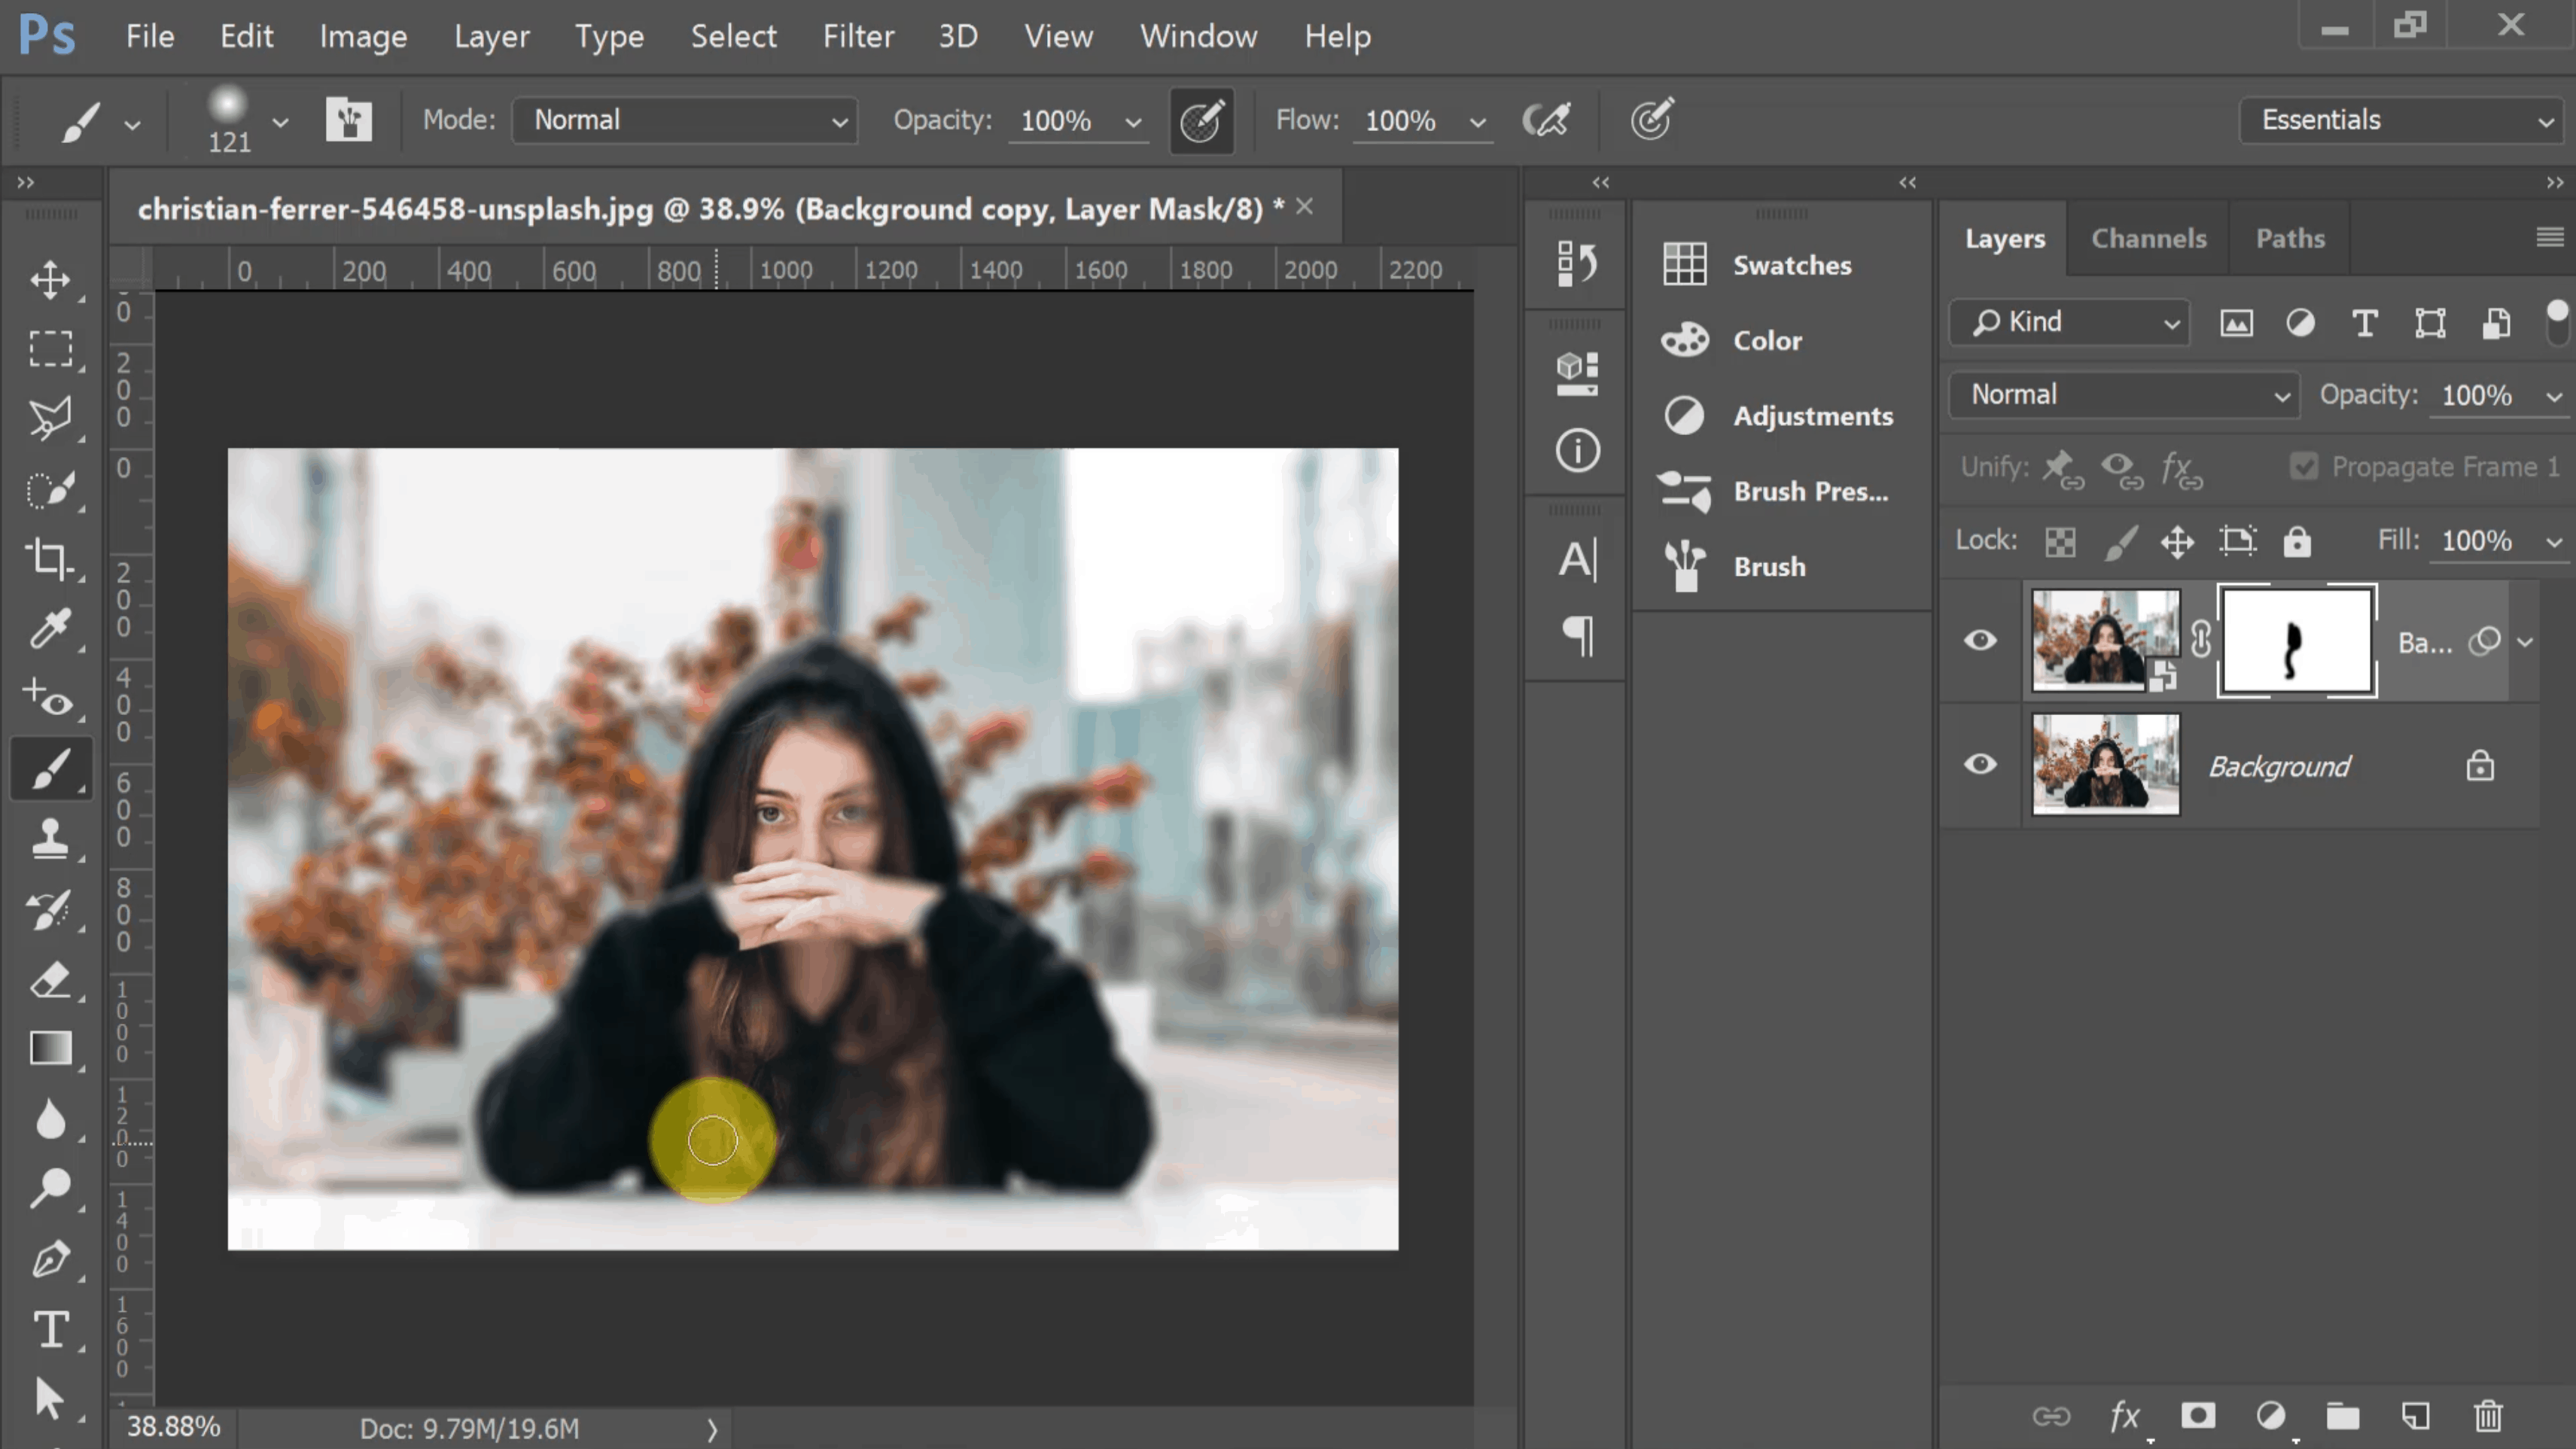Click the Swatches panel button

[x=1682, y=263]
